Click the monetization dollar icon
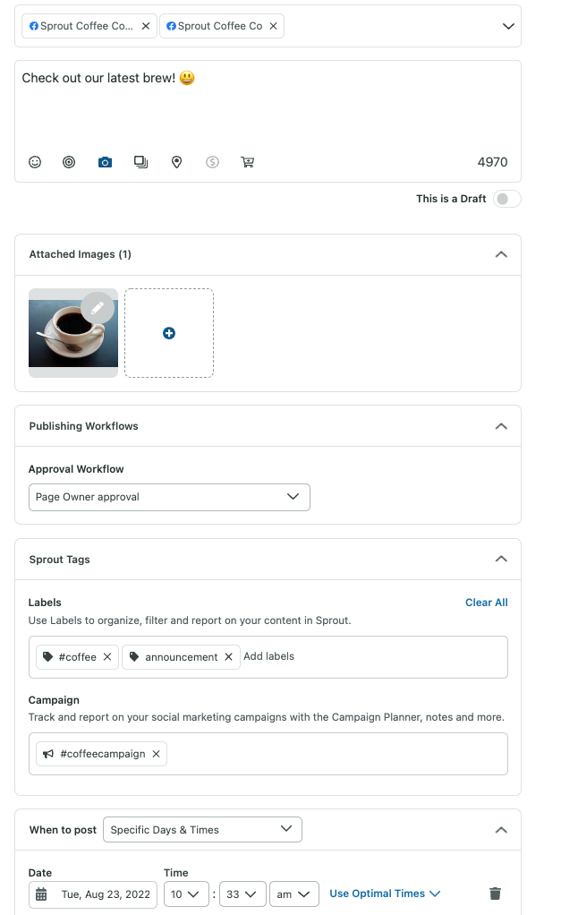The height and width of the screenshot is (915, 561). coord(212,162)
